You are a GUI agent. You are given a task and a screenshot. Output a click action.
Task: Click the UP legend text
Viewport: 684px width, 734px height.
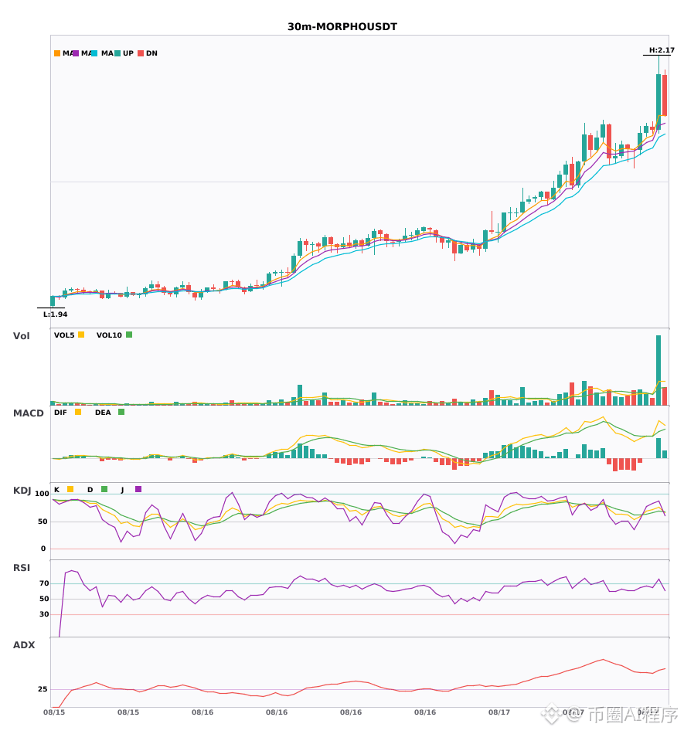click(x=128, y=53)
